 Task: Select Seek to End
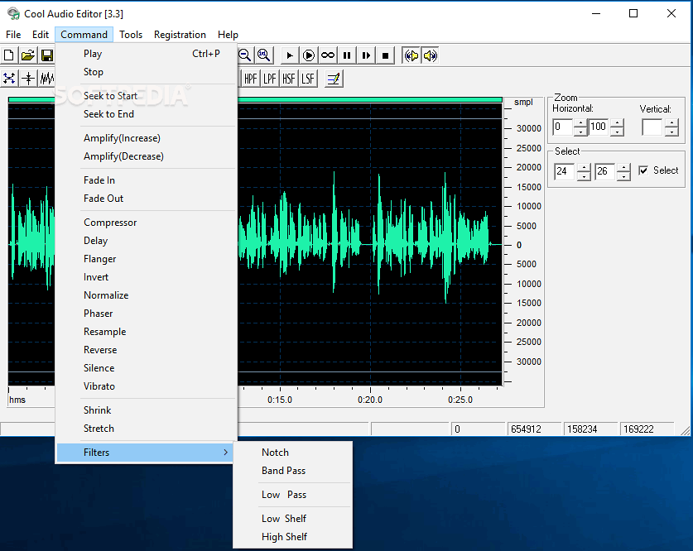tap(147, 114)
